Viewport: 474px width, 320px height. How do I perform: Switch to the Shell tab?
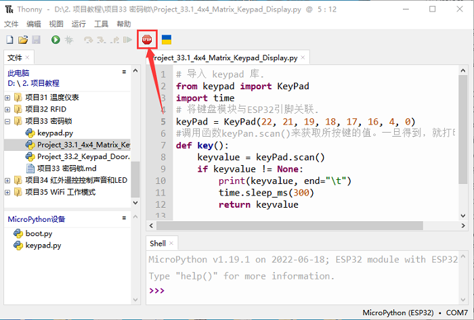tap(157, 244)
